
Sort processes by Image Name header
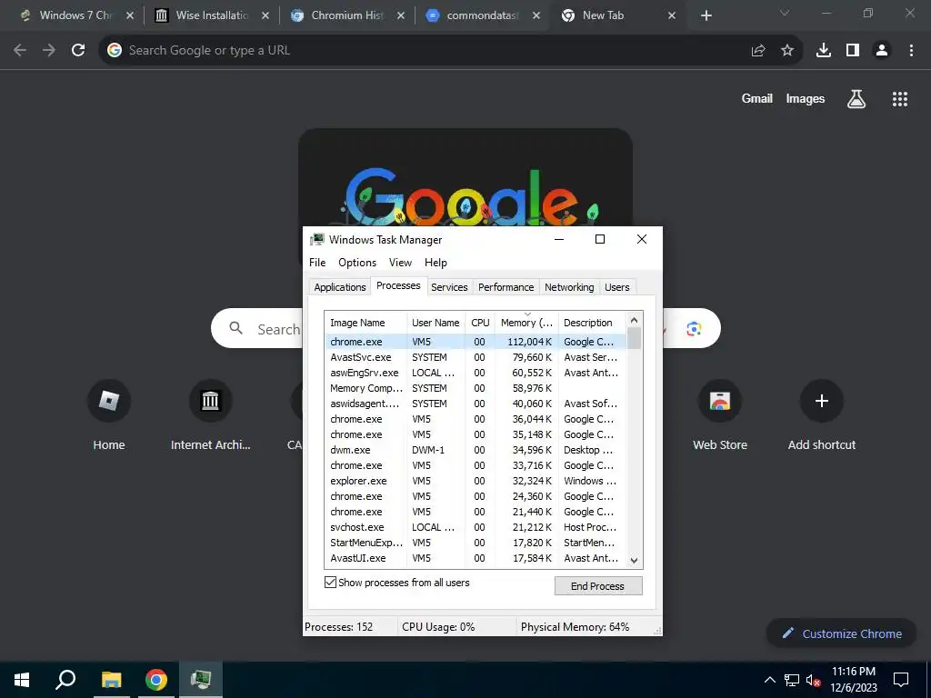point(365,323)
